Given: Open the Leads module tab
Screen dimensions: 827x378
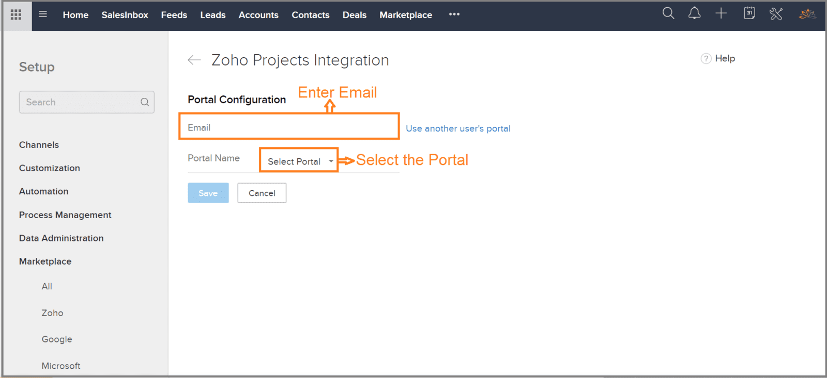Looking at the screenshot, I should pyautogui.click(x=213, y=15).
